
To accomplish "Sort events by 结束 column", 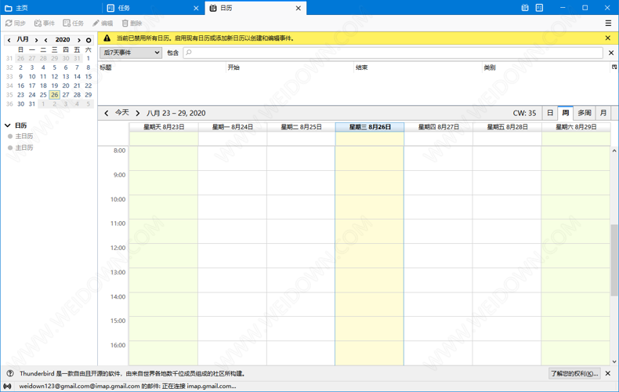I will tap(418, 67).
